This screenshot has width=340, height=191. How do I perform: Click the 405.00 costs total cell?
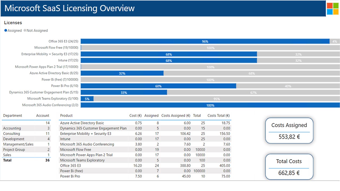(224, 166)
